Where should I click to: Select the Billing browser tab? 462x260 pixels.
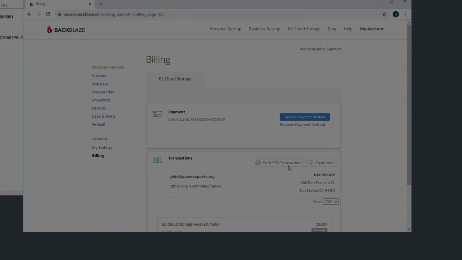point(60,4)
